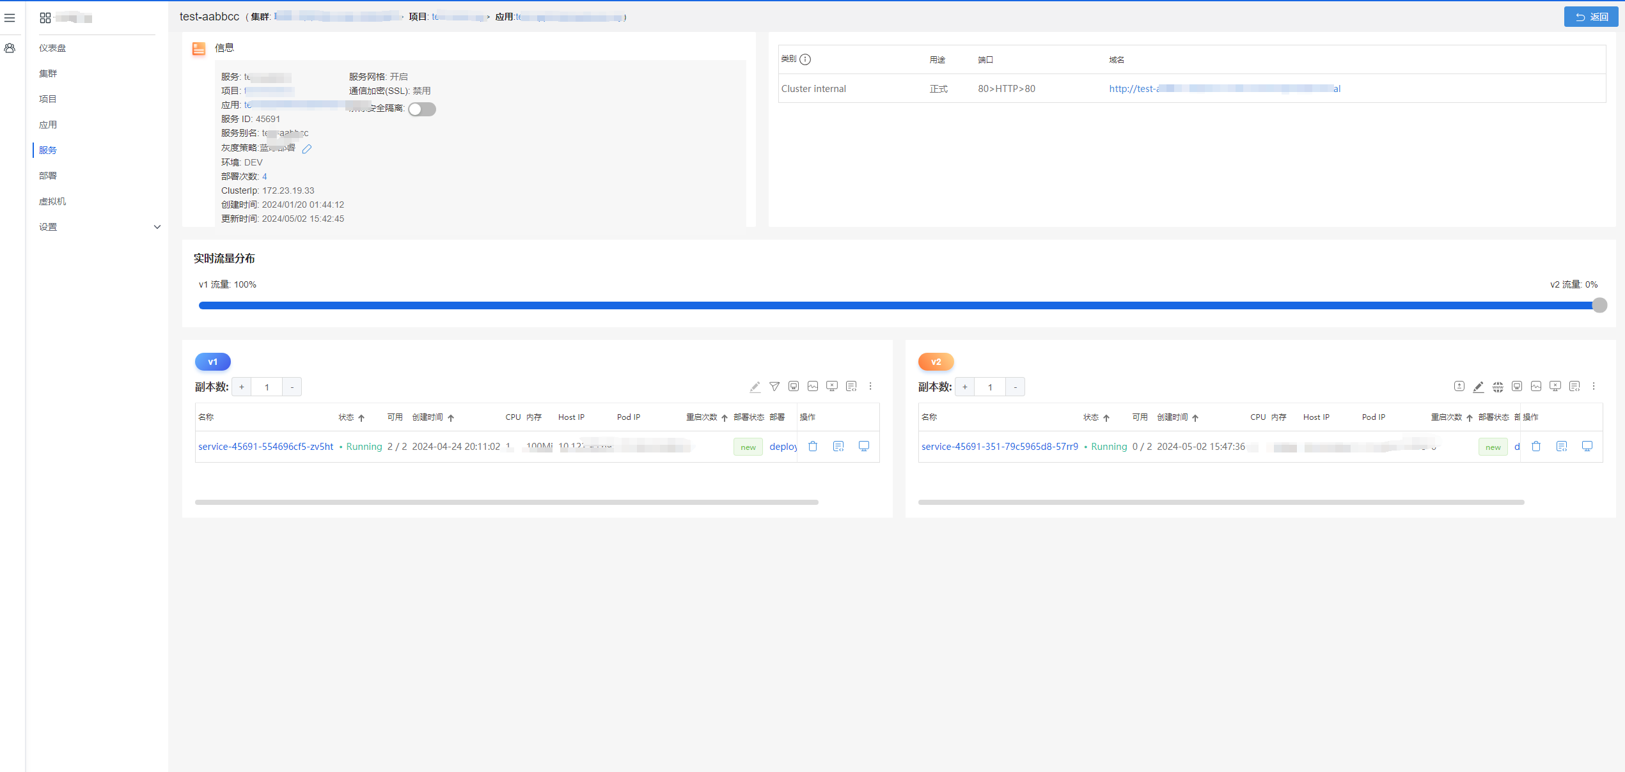The width and height of the screenshot is (1625, 772).
Task: Select 服务 in the sidebar
Action: pyautogui.click(x=48, y=150)
